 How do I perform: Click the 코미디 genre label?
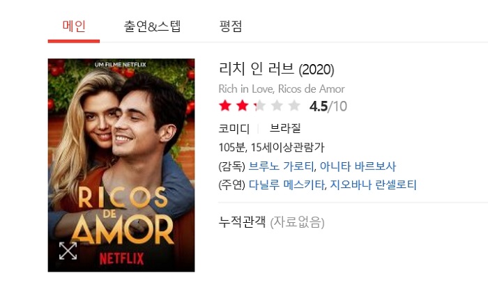tap(234, 128)
